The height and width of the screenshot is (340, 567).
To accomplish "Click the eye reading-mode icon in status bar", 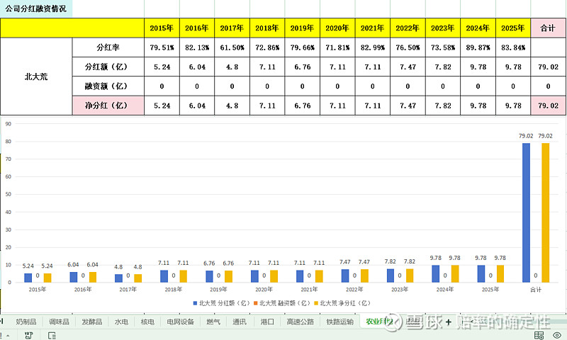I will (x=557, y=335).
